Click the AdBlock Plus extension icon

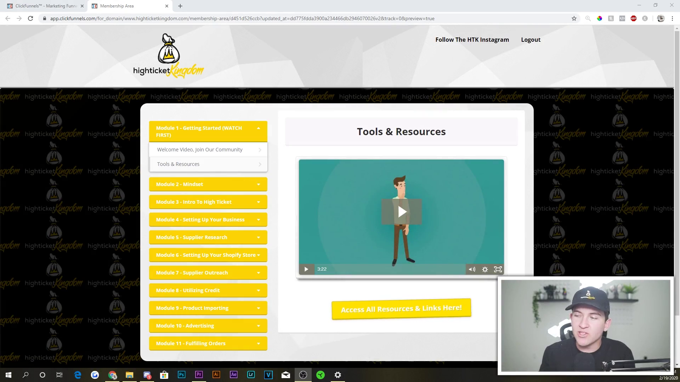[633, 18]
